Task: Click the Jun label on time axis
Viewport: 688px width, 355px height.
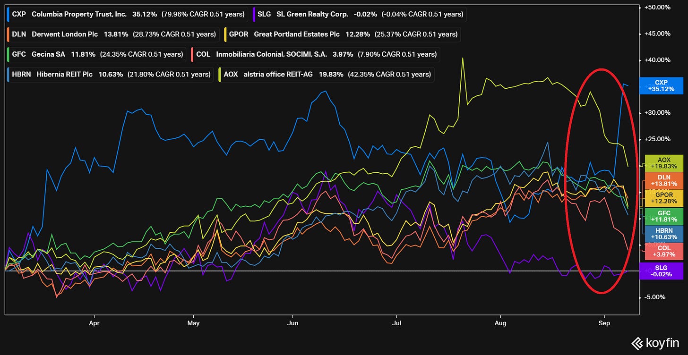Action: click(292, 323)
